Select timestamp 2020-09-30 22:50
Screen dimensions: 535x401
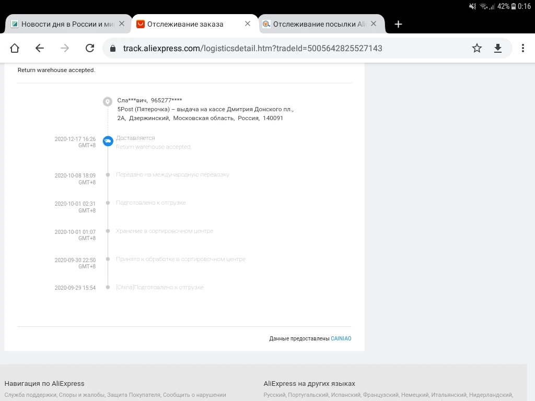click(x=75, y=260)
